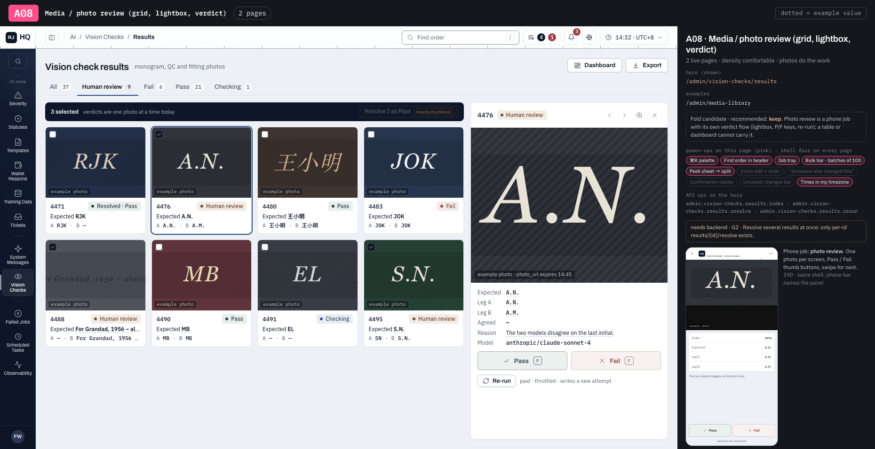The width and height of the screenshot is (875, 449).
Task: Click the Dashboard button
Action: [x=595, y=65]
